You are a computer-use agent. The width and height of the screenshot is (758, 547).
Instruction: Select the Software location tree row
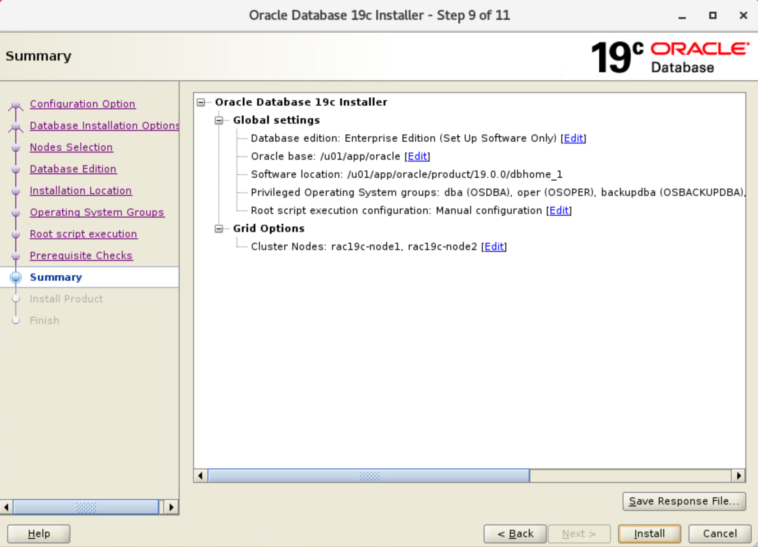(x=407, y=174)
